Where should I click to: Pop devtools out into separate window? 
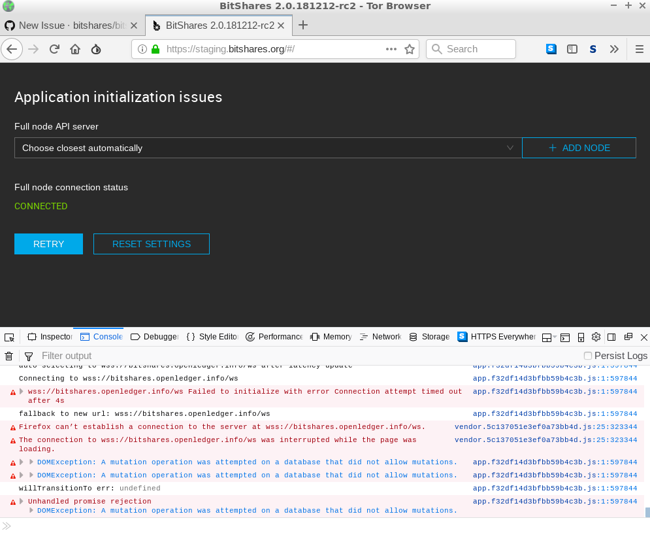click(628, 337)
